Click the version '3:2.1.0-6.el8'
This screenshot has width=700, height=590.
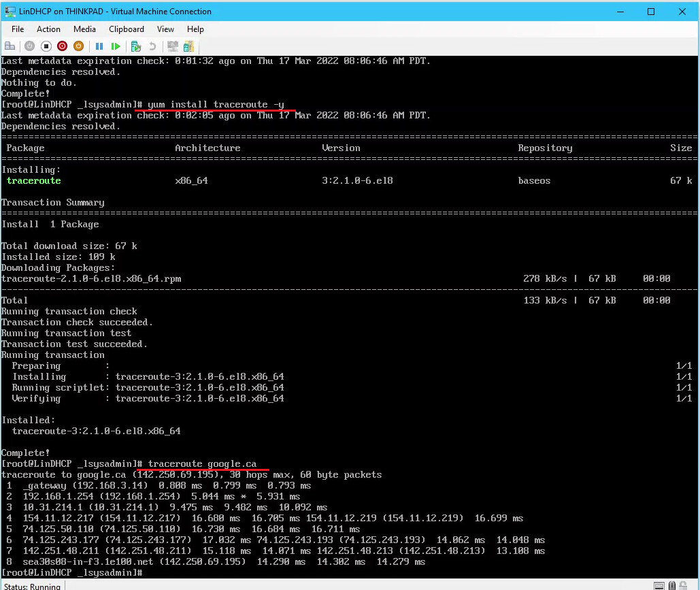click(x=357, y=180)
